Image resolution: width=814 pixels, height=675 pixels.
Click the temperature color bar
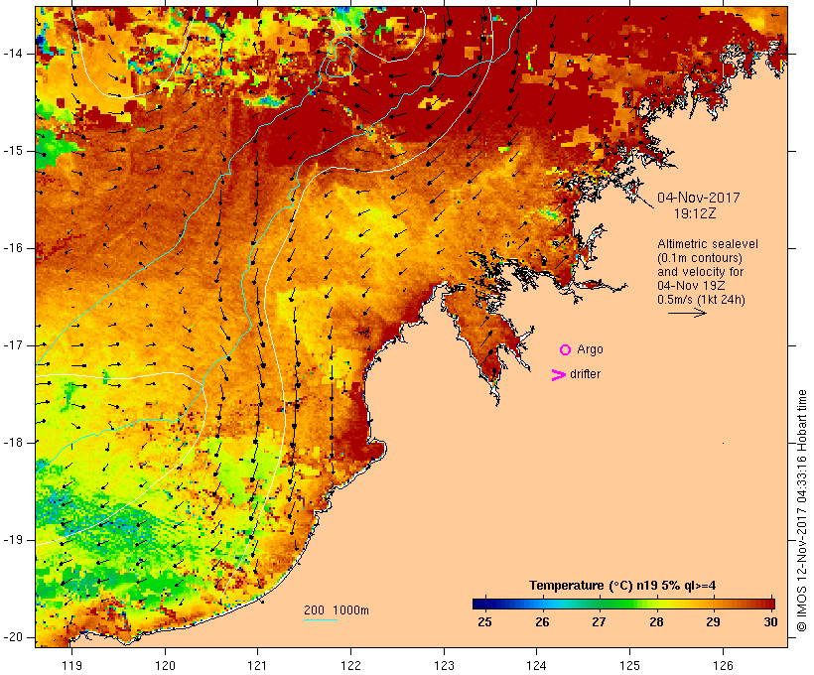(623, 604)
